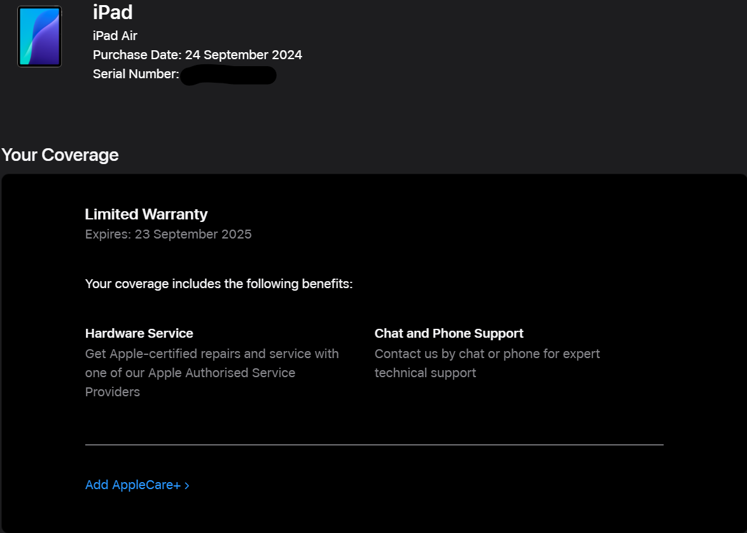This screenshot has height=533, width=747.
Task: Click the Serial Number label
Action: pyautogui.click(x=136, y=74)
